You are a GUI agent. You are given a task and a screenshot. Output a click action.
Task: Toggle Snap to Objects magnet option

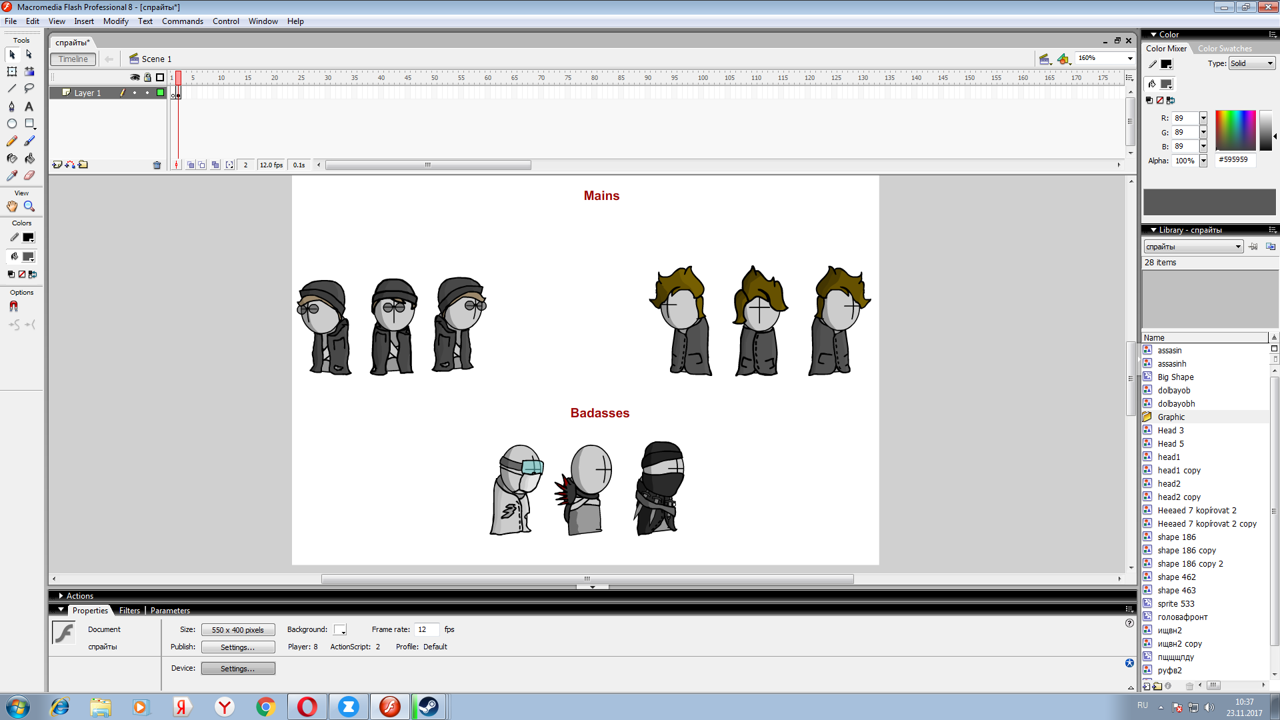pos(13,307)
